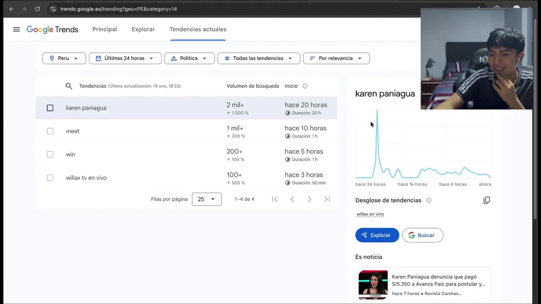
Task: Reload the page with refresh icon
Action: [38, 9]
